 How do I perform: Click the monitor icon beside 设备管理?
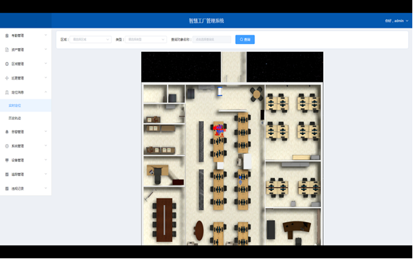[7, 160]
